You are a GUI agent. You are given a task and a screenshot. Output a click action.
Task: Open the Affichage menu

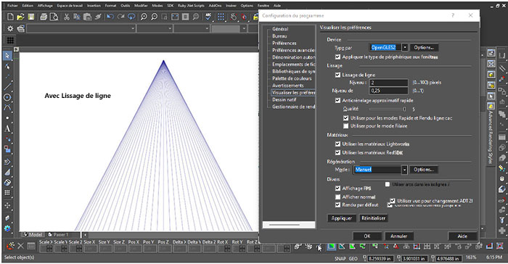pos(45,6)
